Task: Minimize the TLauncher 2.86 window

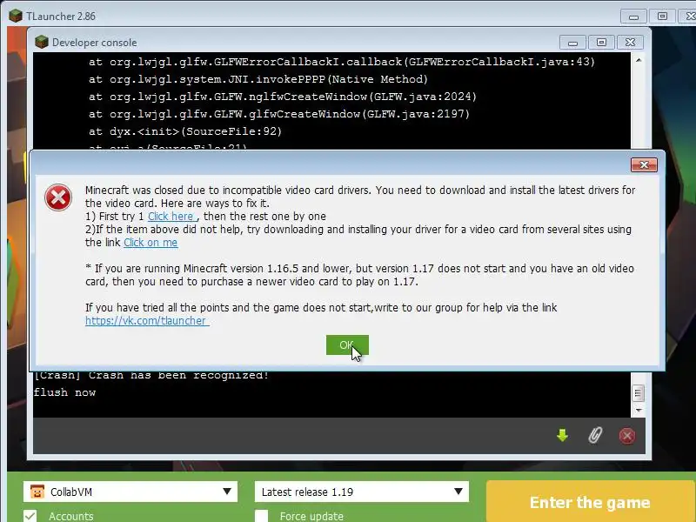Action: [633, 17]
